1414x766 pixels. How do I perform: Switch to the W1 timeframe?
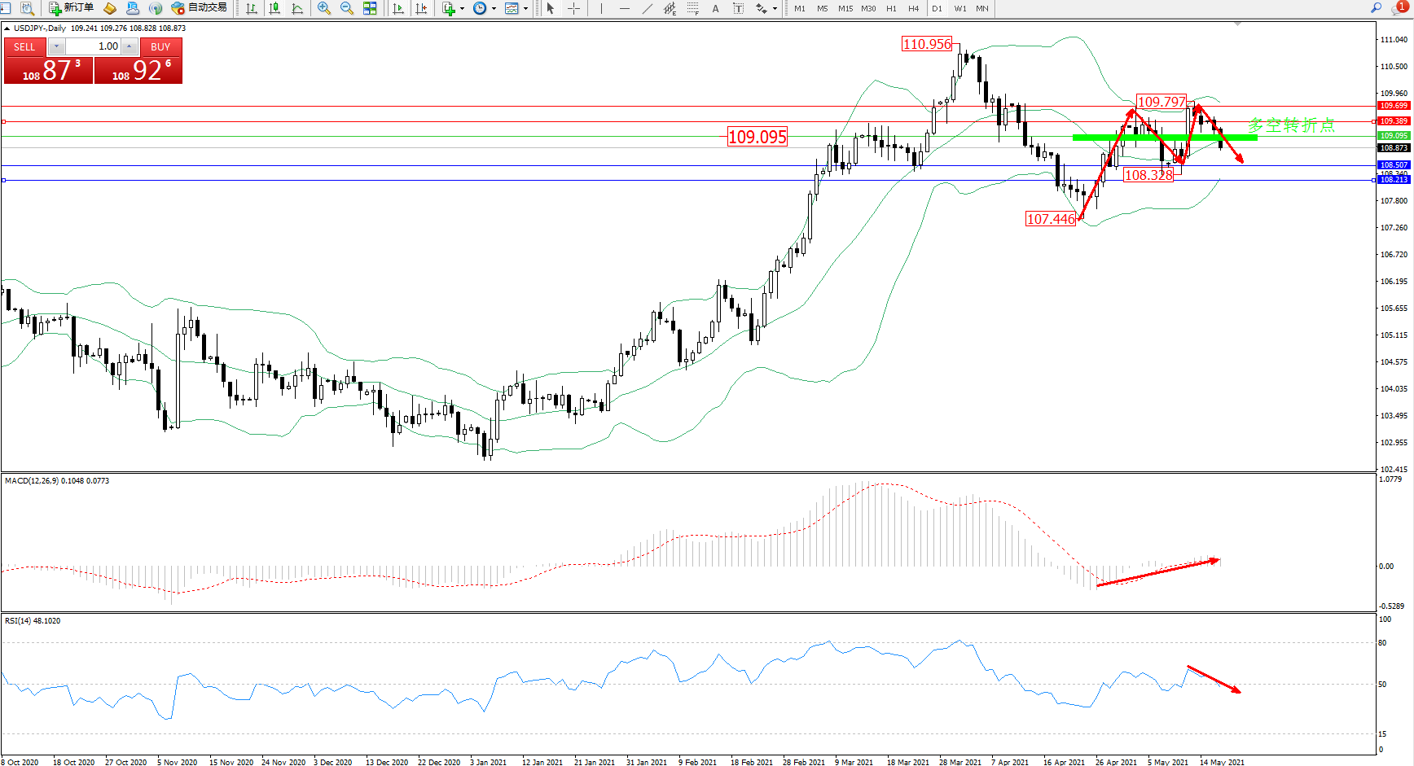pyautogui.click(x=960, y=8)
